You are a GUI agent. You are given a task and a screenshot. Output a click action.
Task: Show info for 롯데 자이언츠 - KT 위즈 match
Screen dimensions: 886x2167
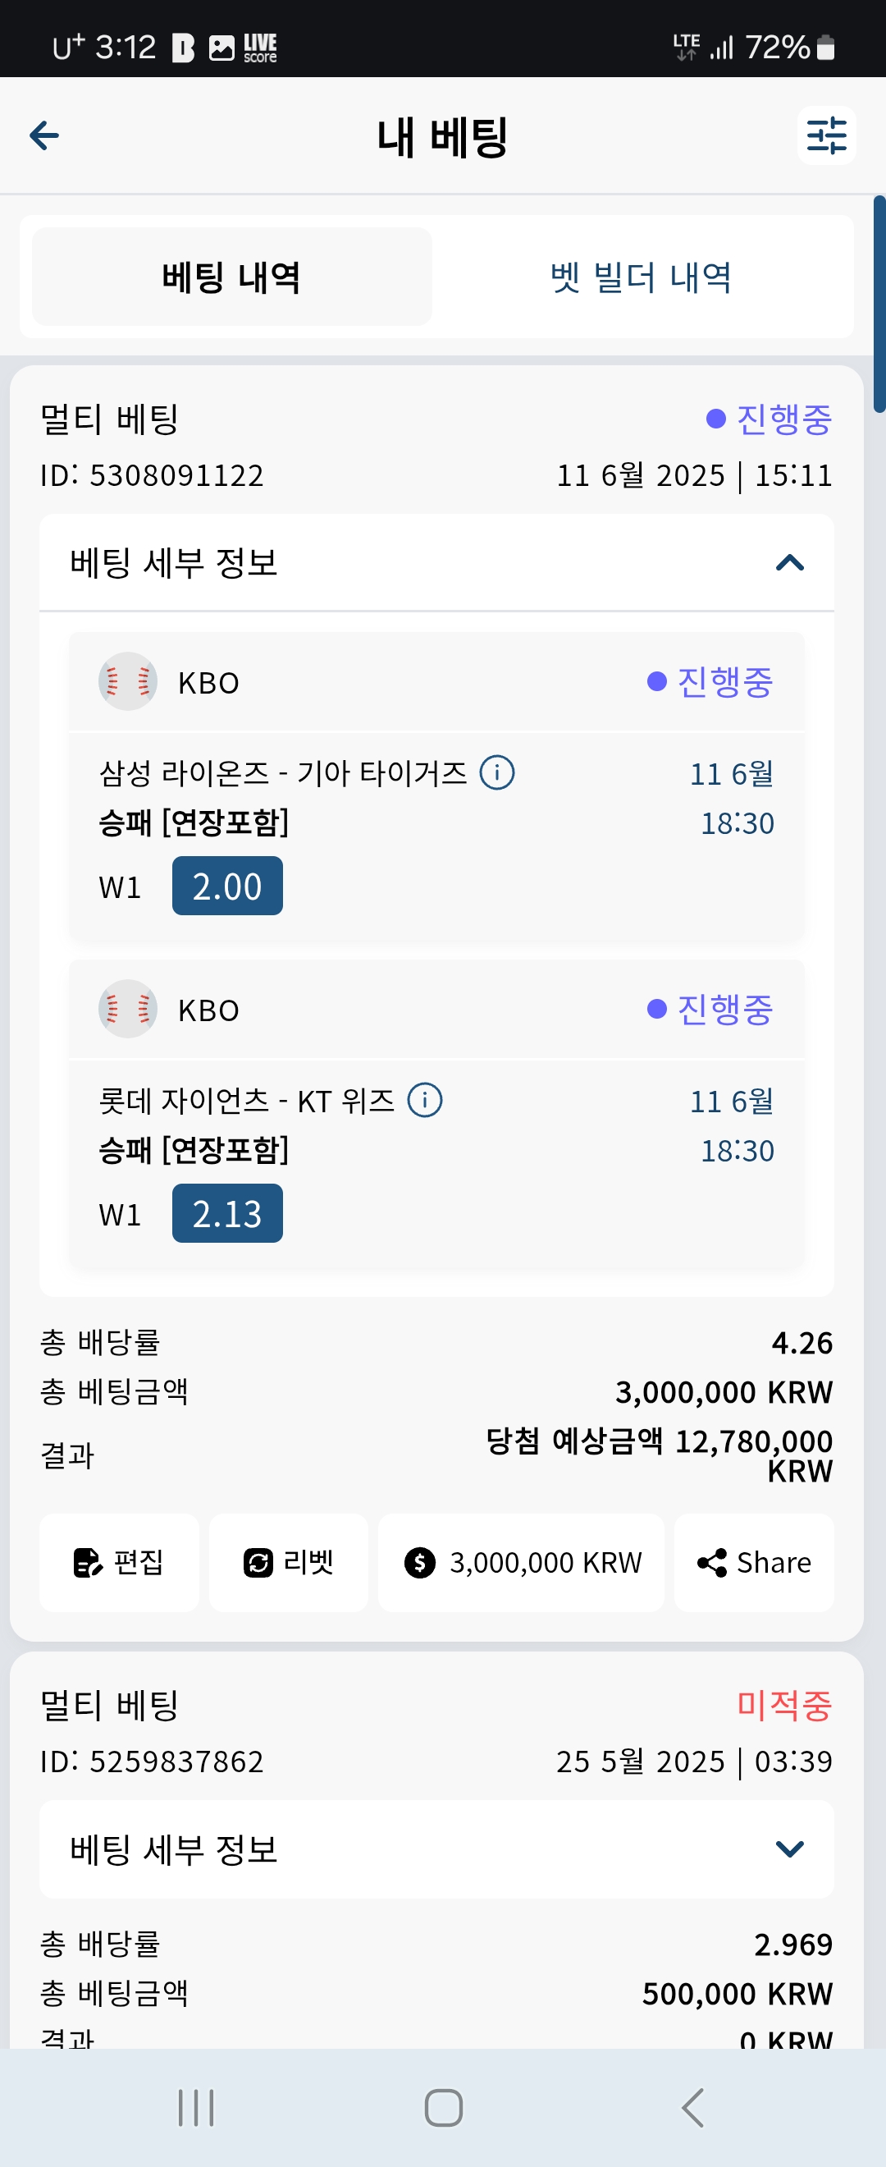click(x=424, y=1099)
